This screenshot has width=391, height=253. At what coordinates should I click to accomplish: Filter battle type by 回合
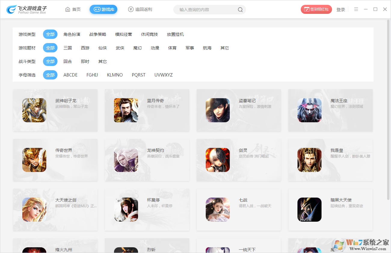point(68,61)
